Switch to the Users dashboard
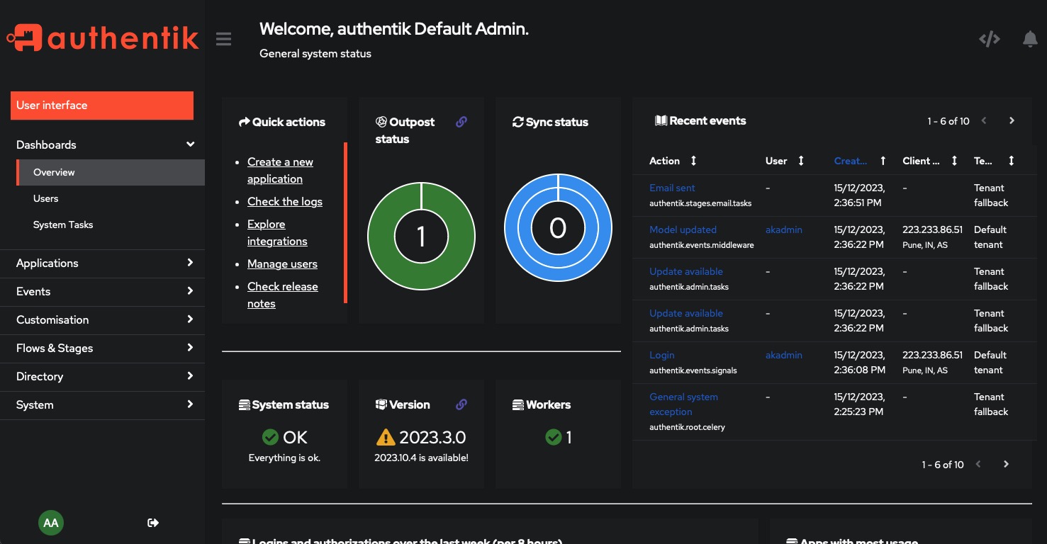1047x544 pixels. tap(46, 198)
